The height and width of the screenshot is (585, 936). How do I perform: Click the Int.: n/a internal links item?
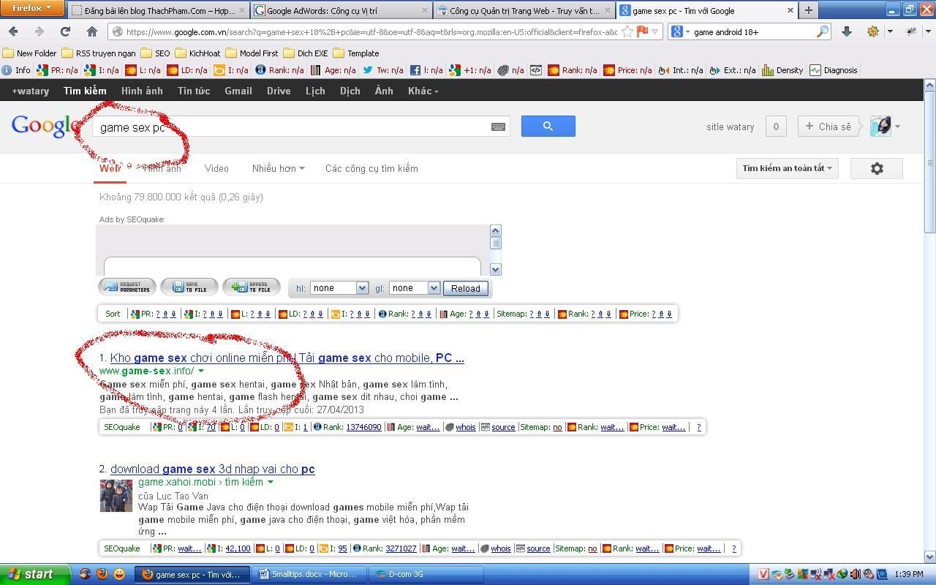[680, 70]
